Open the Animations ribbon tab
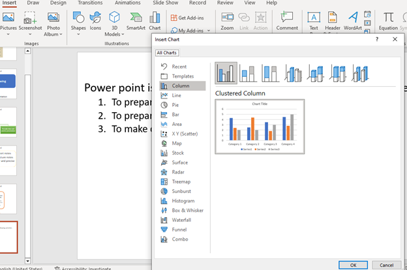407x270 pixels. [x=128, y=3]
